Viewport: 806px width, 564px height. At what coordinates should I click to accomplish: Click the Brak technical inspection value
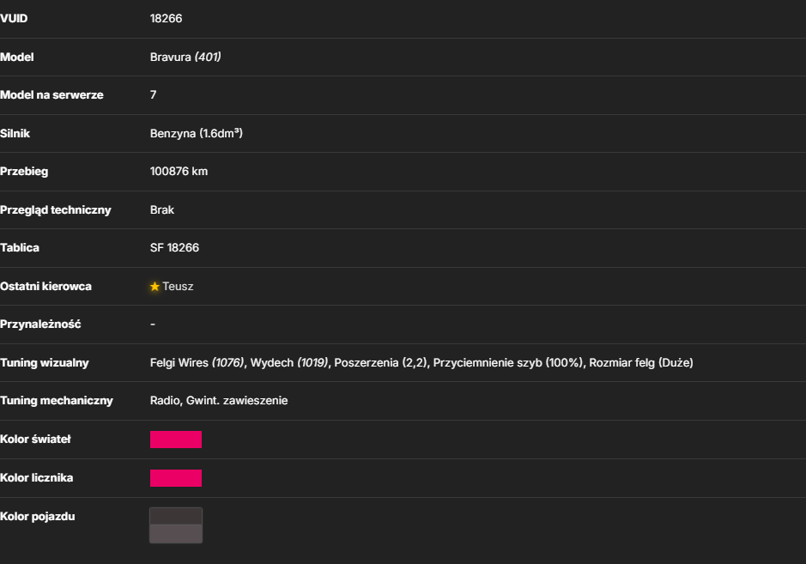pos(162,209)
